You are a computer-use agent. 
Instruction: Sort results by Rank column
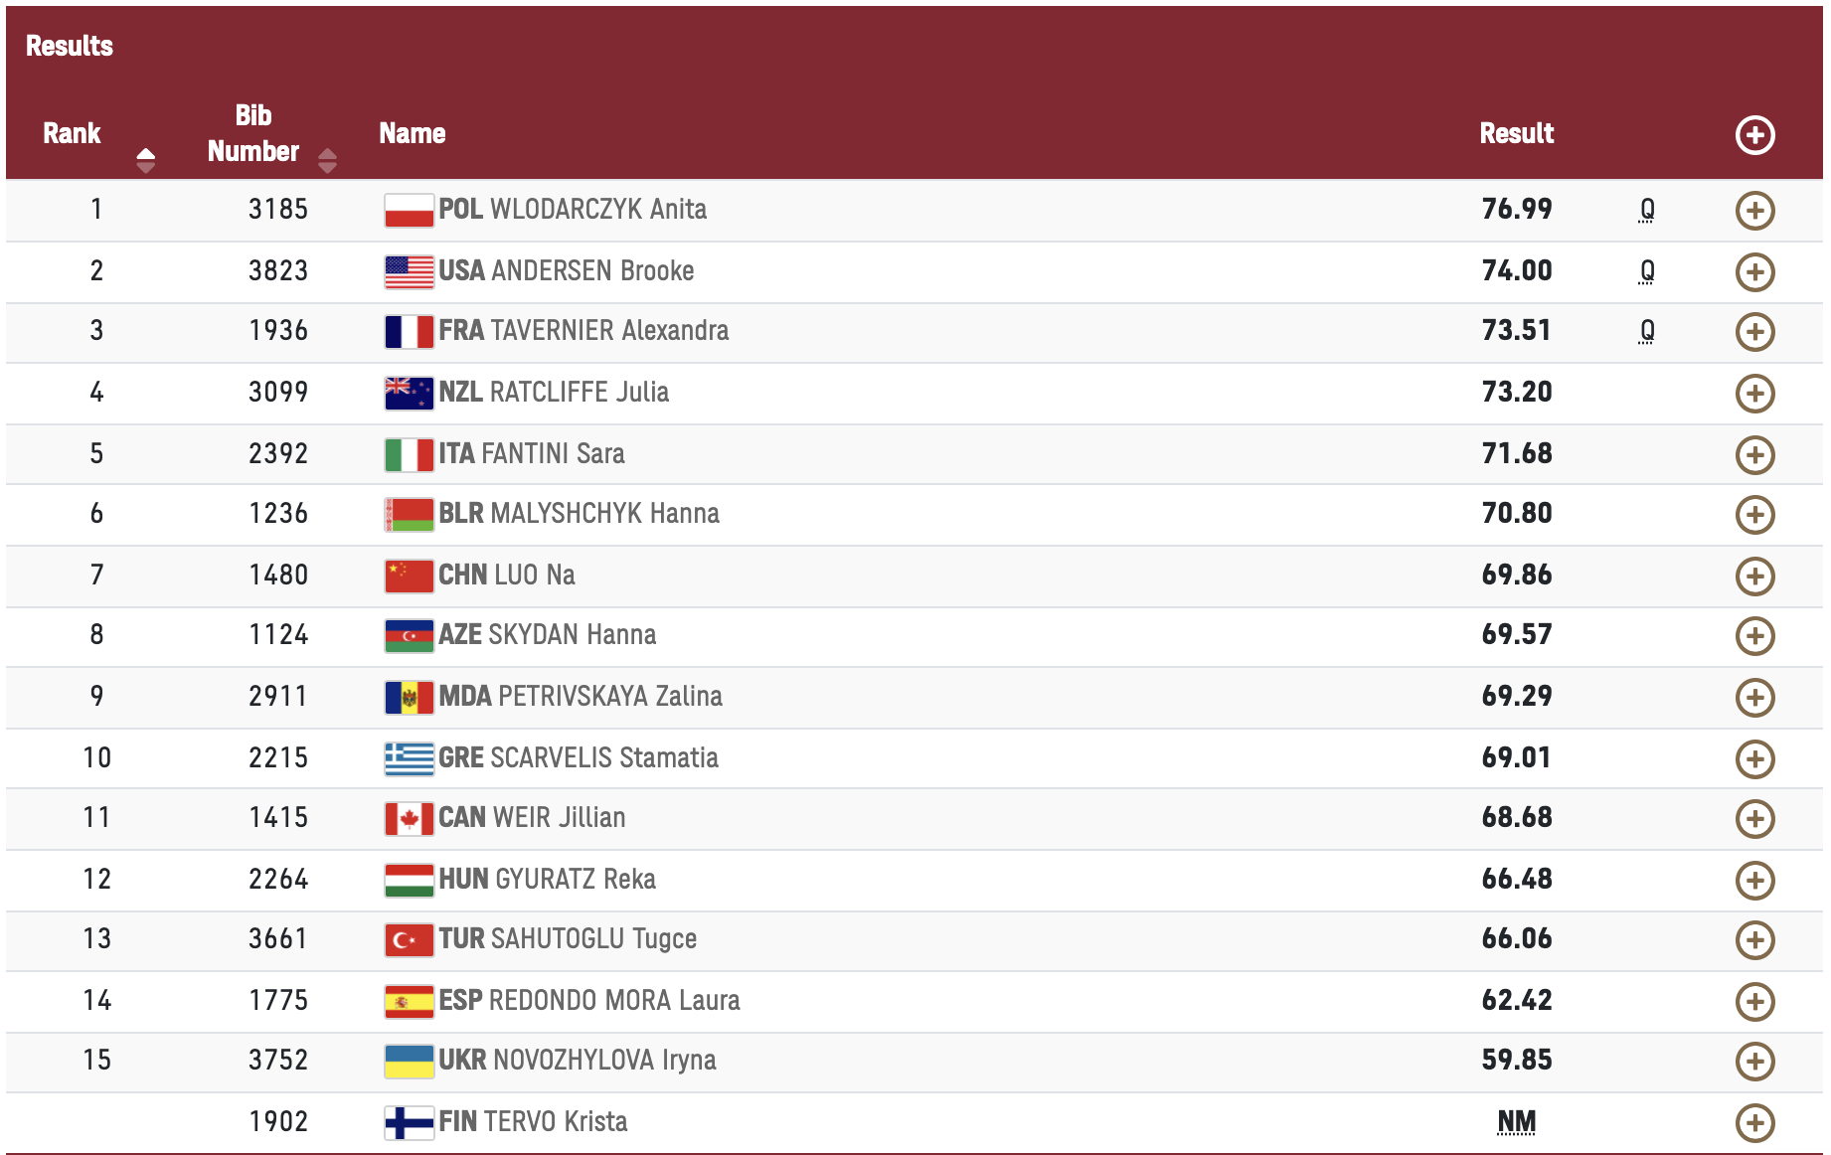tap(145, 159)
